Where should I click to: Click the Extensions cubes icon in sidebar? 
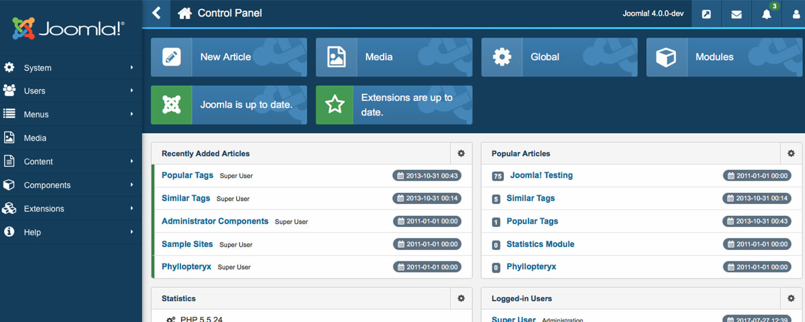pyautogui.click(x=9, y=208)
